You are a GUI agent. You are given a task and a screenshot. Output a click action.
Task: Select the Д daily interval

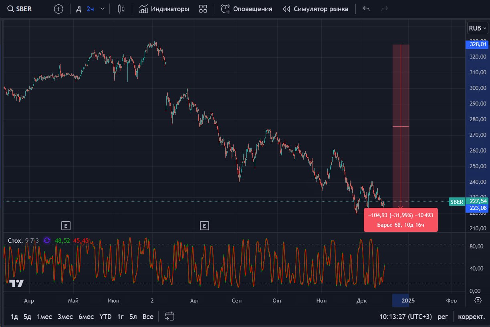point(78,9)
